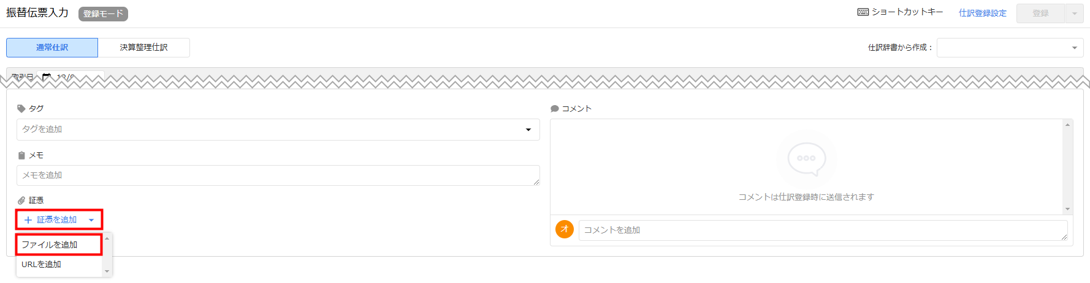Click the calendar icon in date field
The height and width of the screenshot is (283, 1090).
(x=47, y=78)
